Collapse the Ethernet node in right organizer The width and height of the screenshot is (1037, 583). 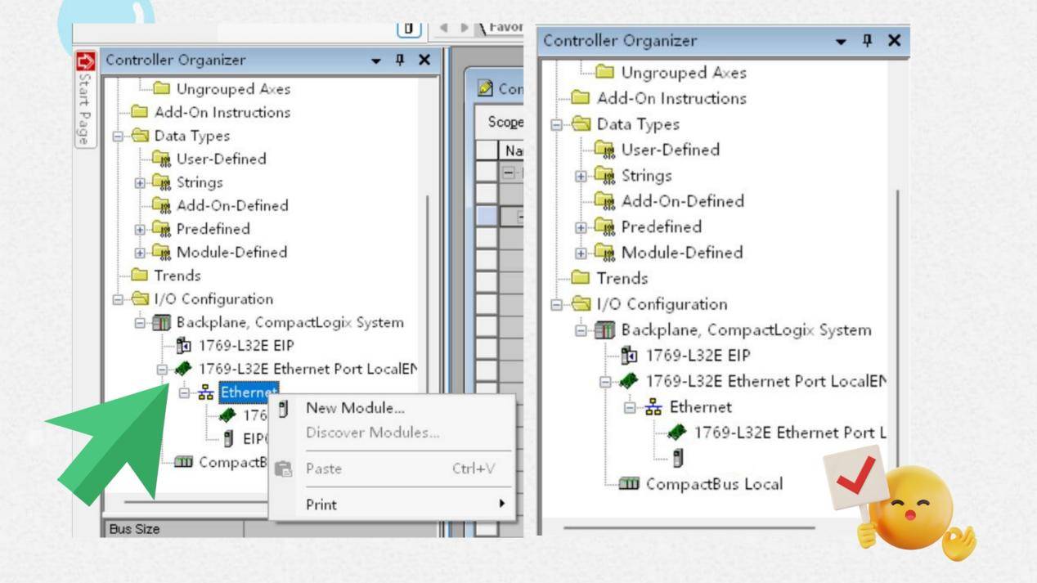pyautogui.click(x=631, y=407)
